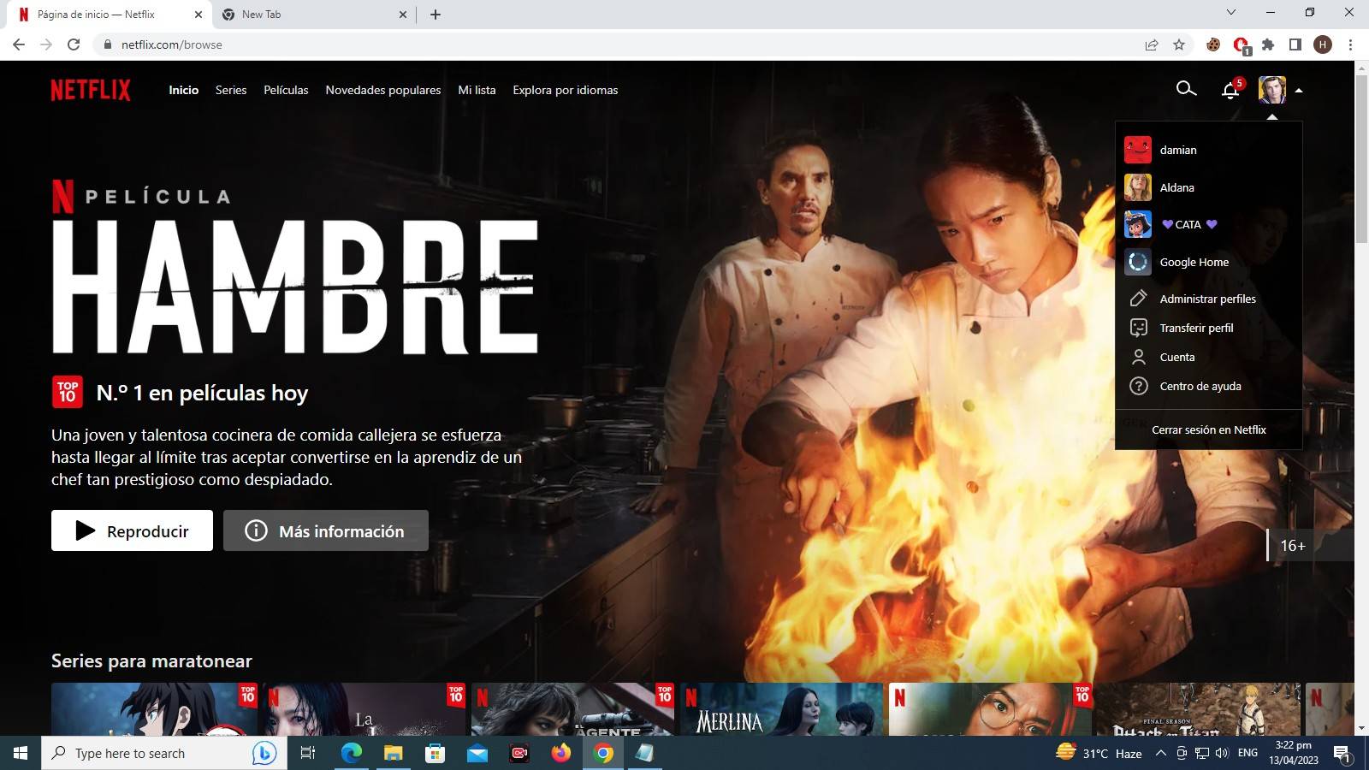The image size is (1369, 770).
Task: Open File Explorer from the taskbar
Action: click(x=393, y=753)
